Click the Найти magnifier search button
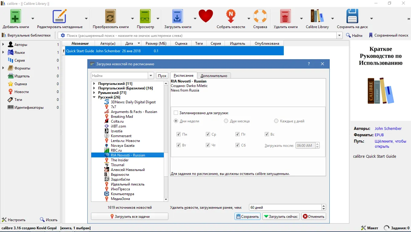This screenshot has width=411, height=232. (354, 35)
